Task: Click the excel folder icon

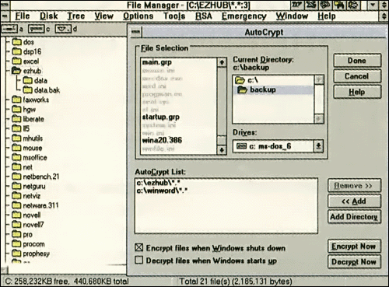Action: (x=17, y=61)
